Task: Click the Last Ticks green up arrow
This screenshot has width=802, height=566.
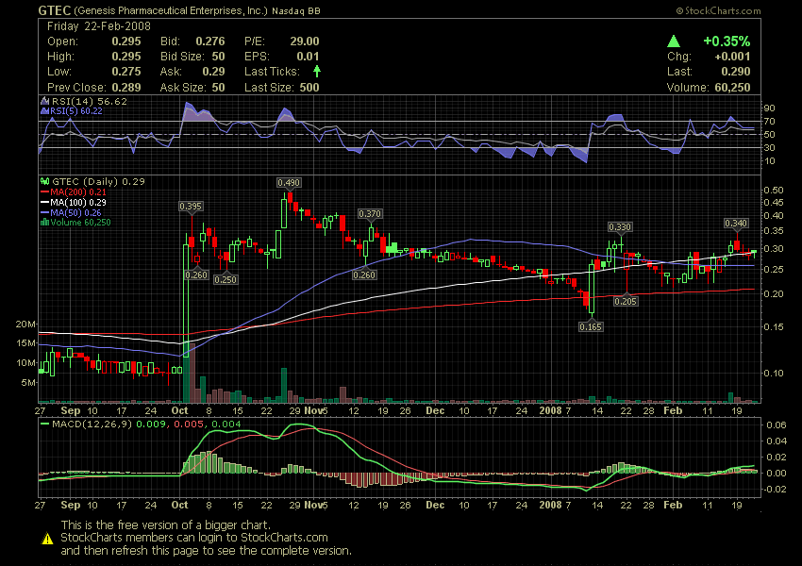Action: coord(317,71)
